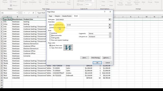Click the Scale percentage stepper
163x91 pixels.
click(x=91, y=5)
